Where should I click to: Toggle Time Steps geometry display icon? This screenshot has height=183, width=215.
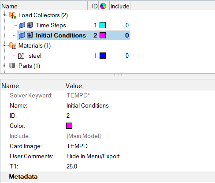point(22,25)
